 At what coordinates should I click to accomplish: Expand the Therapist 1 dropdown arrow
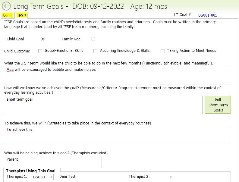51,177
